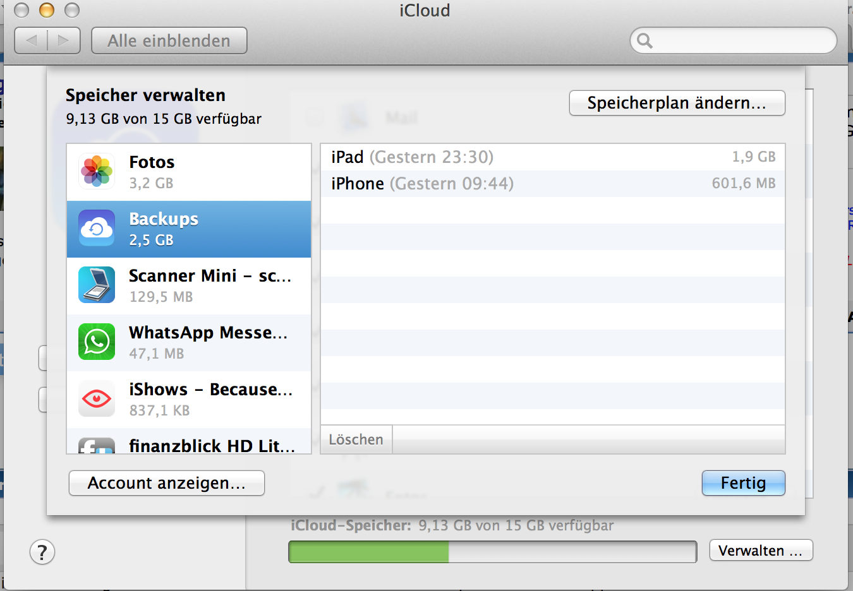Viewport: 853px width, 591px height.
Task: Select the iShows – Because... entry
Action: [x=189, y=400]
